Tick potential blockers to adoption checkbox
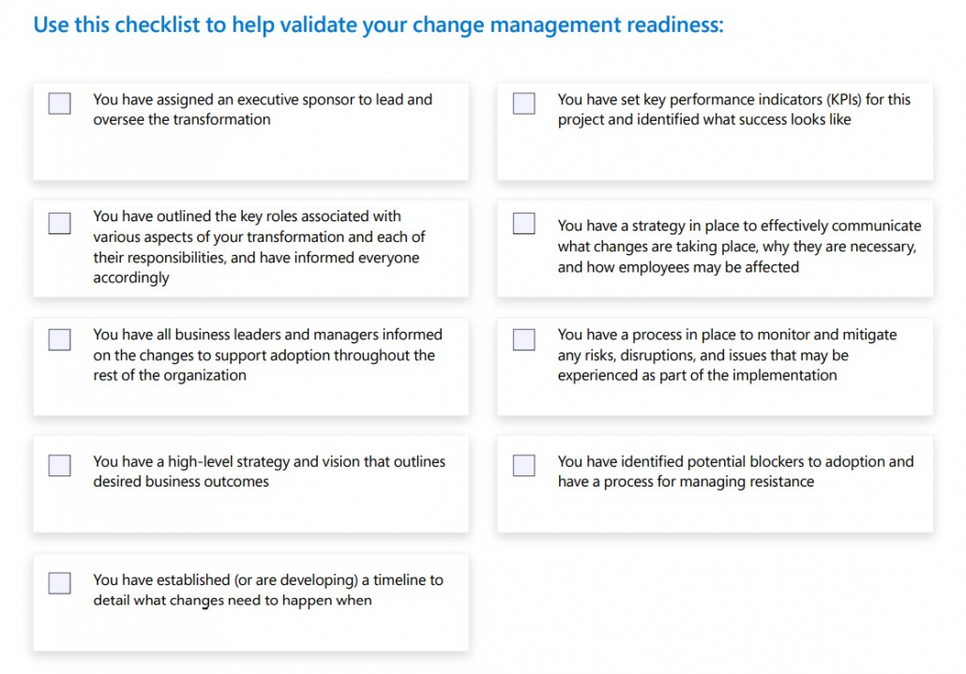Image resolution: width=966 pixels, height=674 pixels. point(523,465)
